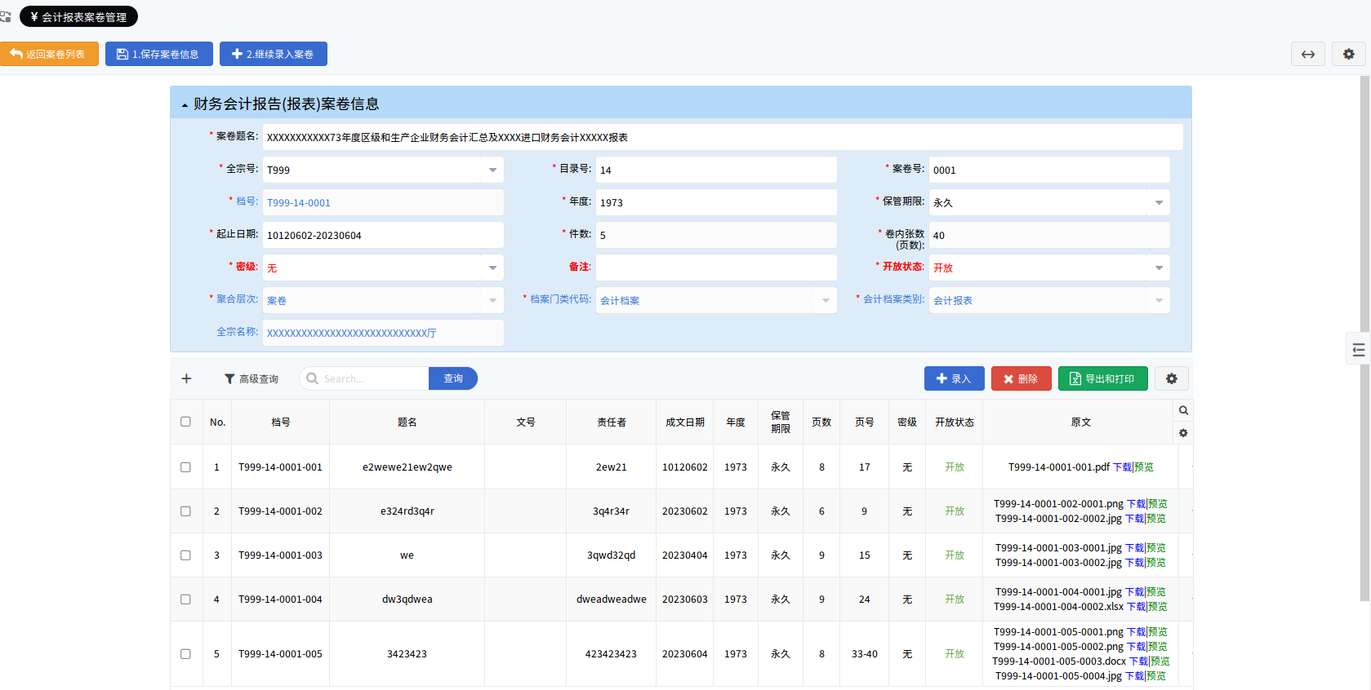Click the 目录号 field with 14

tap(716, 170)
